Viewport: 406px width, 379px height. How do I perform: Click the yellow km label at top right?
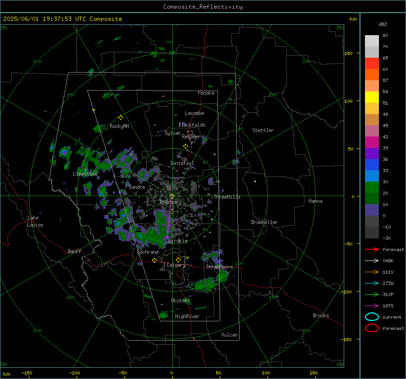(x=353, y=19)
